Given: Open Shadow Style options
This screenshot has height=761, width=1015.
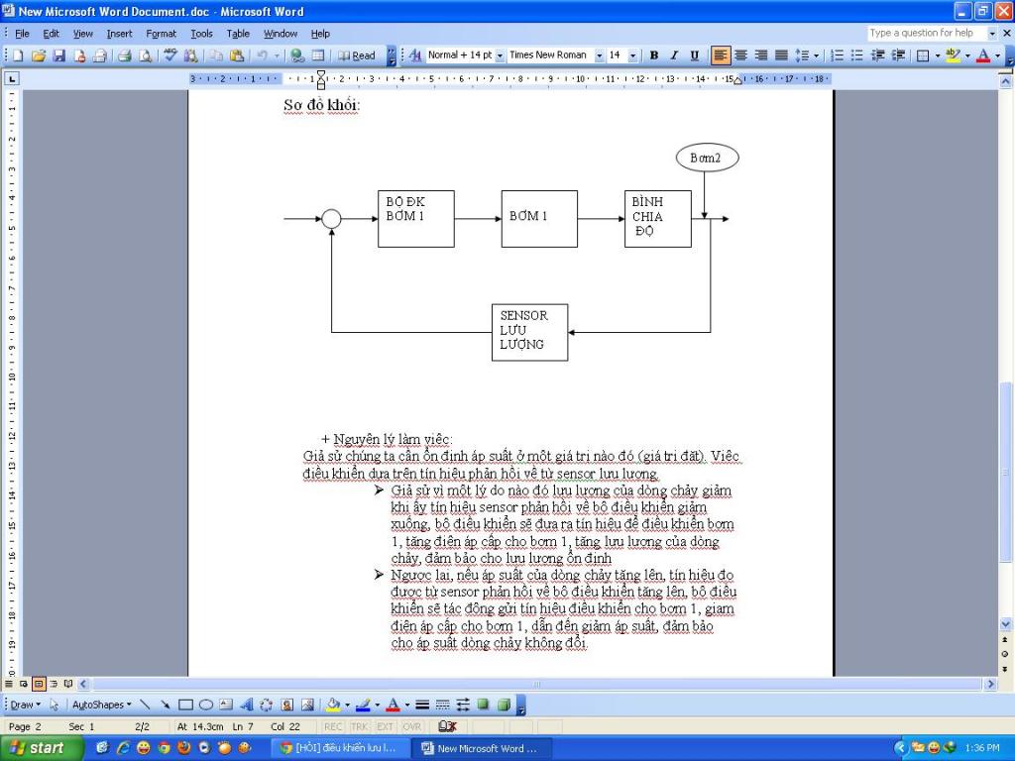Looking at the screenshot, I should pyautogui.click(x=483, y=705).
